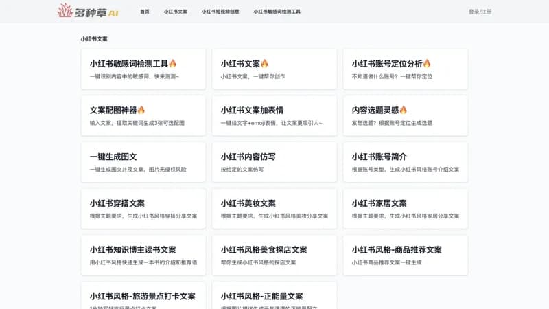The image size is (549, 309).
Task: Open the 小红书文案加表情 card
Action: tap(274, 115)
